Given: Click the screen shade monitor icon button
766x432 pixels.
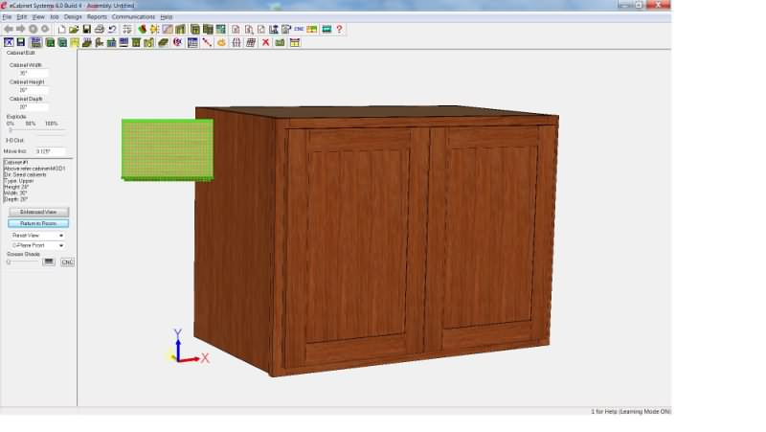Looking at the screenshot, I should pyautogui.click(x=49, y=261).
